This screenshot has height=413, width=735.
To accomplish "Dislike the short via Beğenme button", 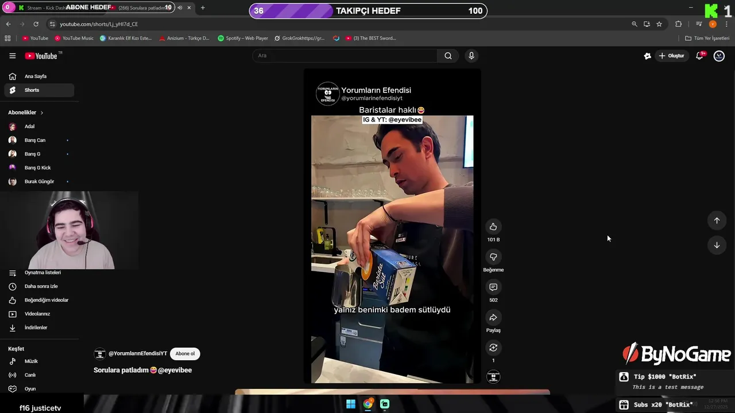I will tap(493, 257).
